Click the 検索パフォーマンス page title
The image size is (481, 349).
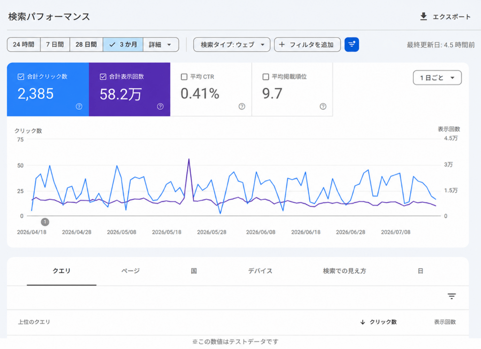click(x=49, y=16)
